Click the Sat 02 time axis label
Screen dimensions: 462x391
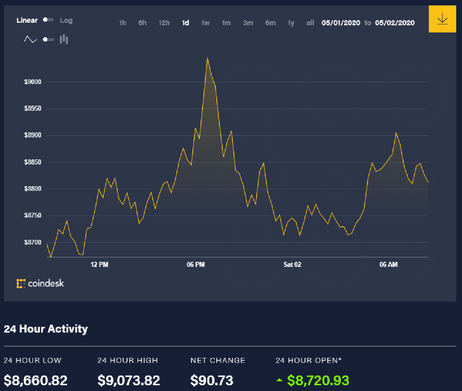click(x=292, y=265)
